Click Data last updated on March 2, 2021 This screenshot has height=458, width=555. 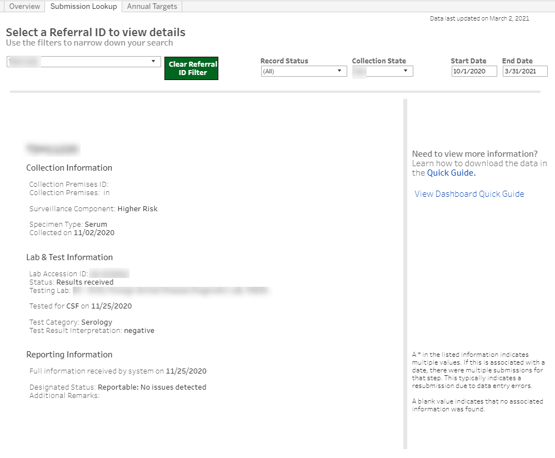(x=479, y=18)
